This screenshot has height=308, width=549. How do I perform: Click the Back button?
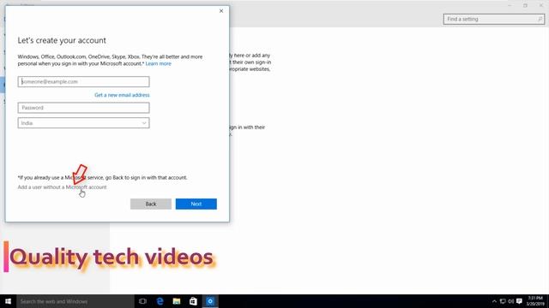(151, 204)
